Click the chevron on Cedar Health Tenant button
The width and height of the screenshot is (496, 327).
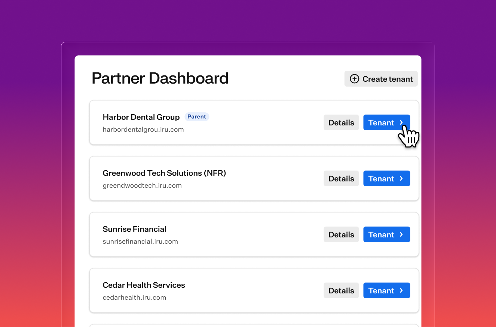(x=401, y=290)
